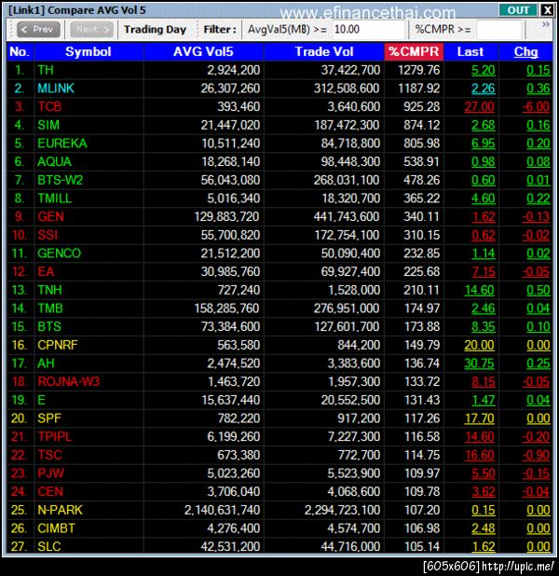Click the OUT button in title bar
The width and height of the screenshot is (559, 576).
click(518, 10)
